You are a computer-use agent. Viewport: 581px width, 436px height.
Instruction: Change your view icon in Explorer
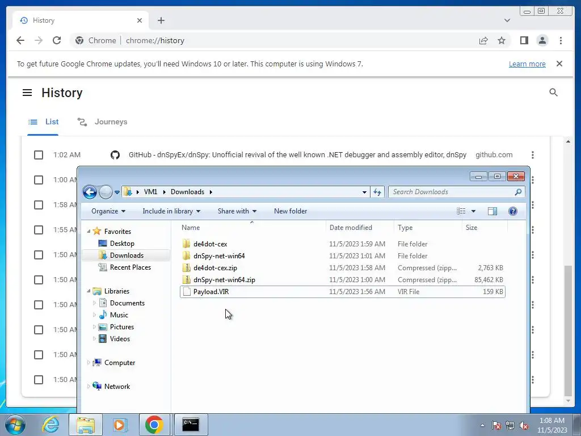461,211
